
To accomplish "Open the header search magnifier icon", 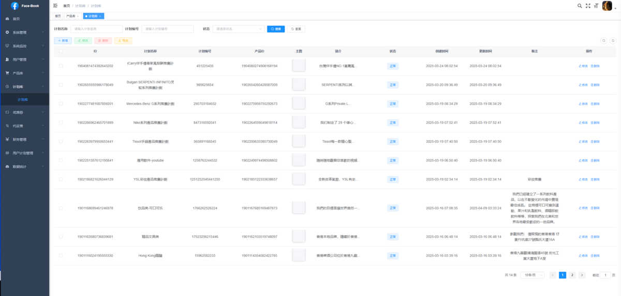I will click(x=580, y=6).
